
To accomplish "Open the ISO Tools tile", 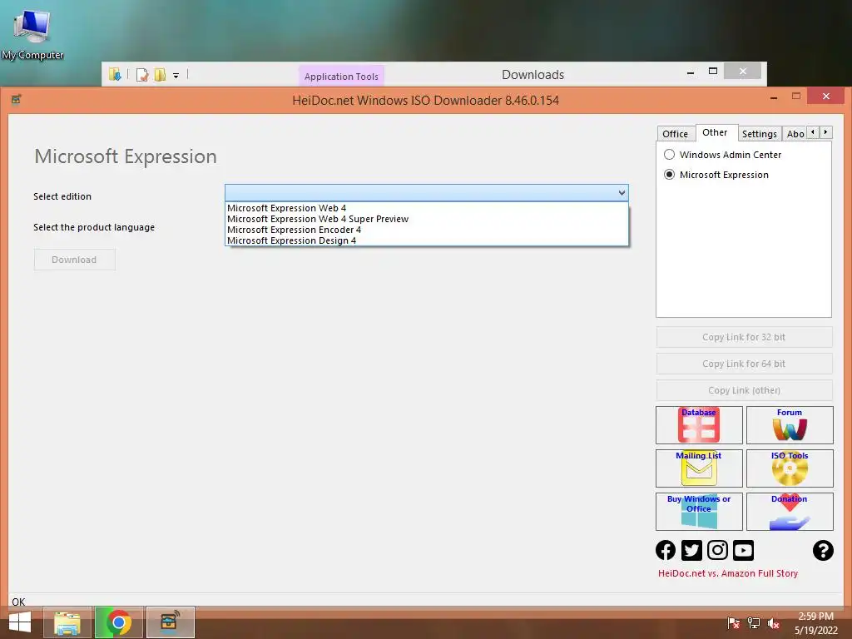I will click(790, 468).
